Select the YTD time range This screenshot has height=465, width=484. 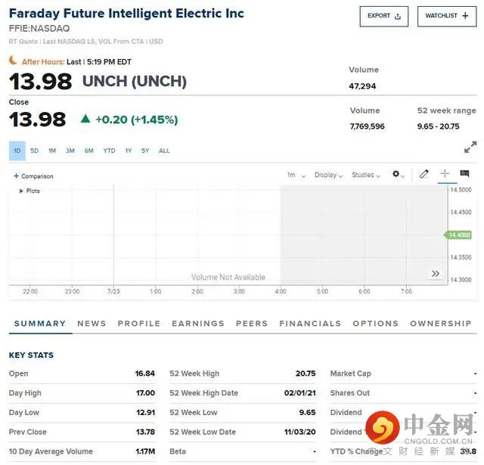point(109,151)
